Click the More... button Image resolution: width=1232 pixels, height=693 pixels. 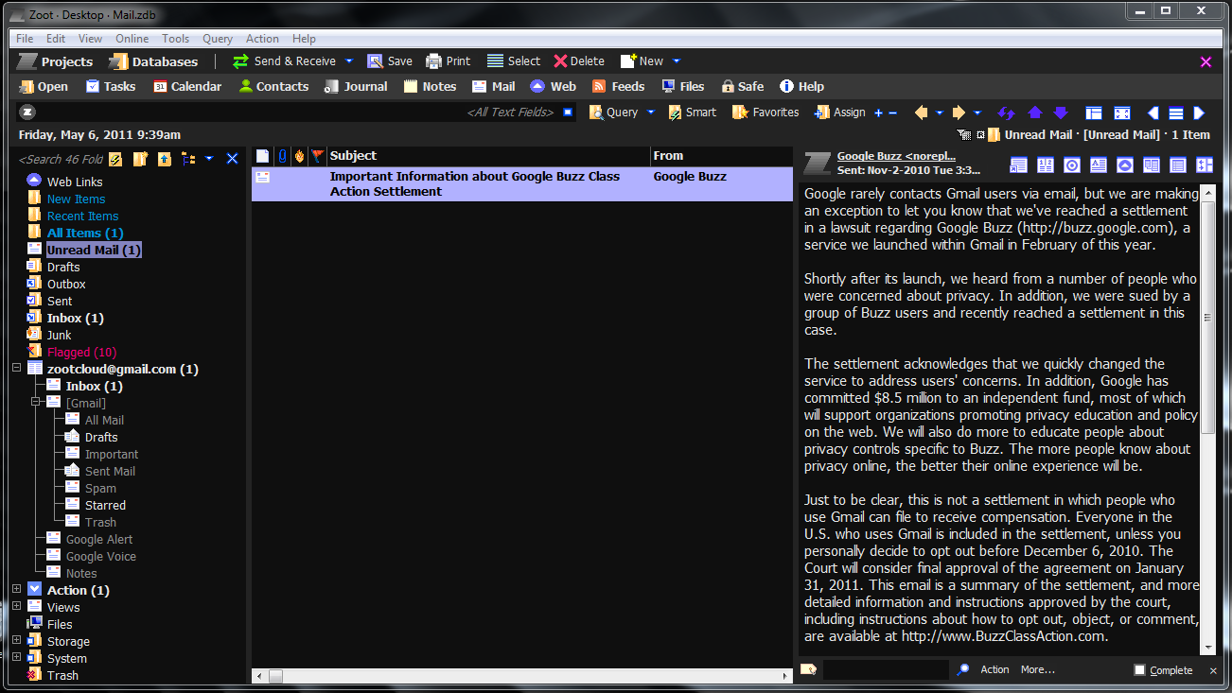[x=1037, y=669]
